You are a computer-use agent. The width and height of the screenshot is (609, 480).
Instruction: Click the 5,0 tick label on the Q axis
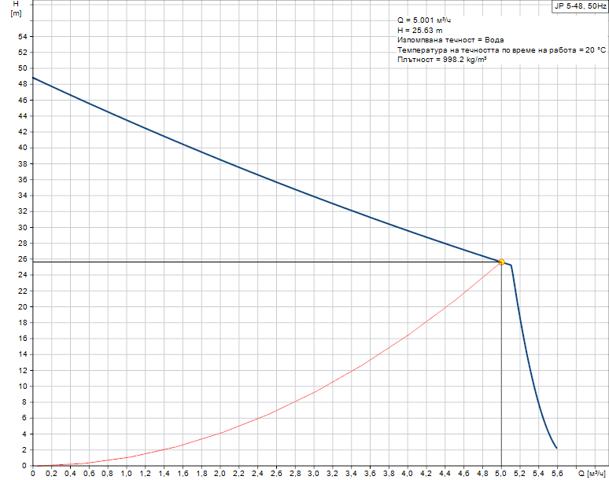coord(500,474)
